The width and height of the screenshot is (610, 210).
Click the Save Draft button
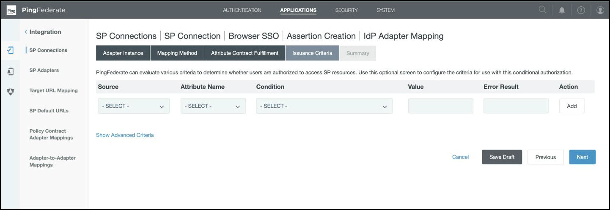coord(502,157)
